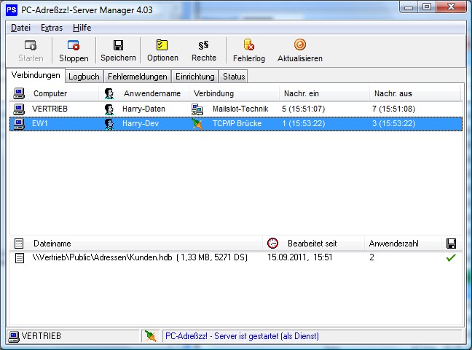Click the 3 (15:53:22) outgoing value
This screenshot has height=350, width=472.
[394, 124]
